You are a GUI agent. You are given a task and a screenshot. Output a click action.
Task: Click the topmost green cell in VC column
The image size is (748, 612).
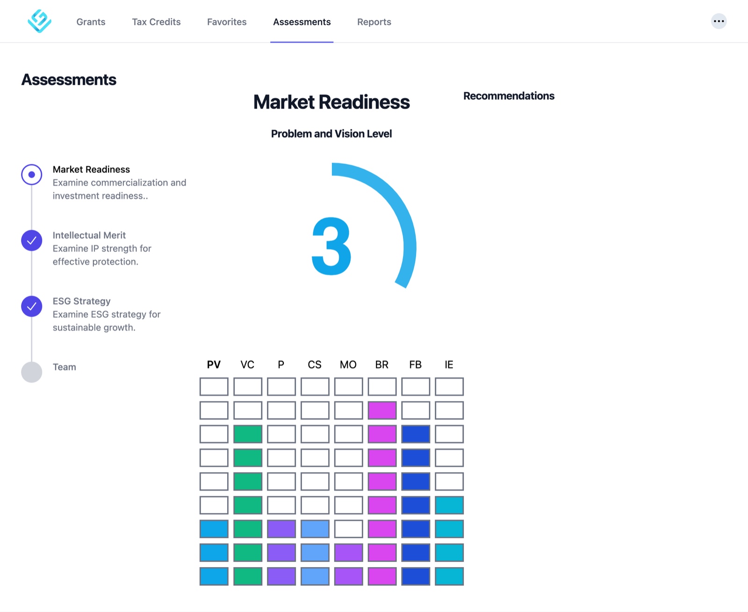click(248, 434)
